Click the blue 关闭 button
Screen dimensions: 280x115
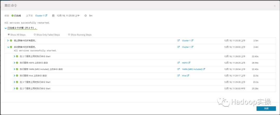click(266, 109)
